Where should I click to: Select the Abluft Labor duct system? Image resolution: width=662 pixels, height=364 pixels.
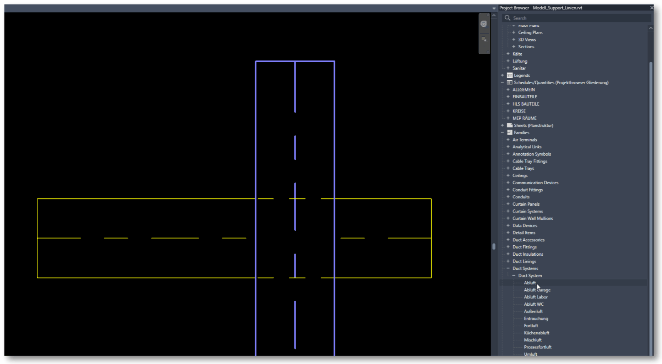pyautogui.click(x=536, y=297)
